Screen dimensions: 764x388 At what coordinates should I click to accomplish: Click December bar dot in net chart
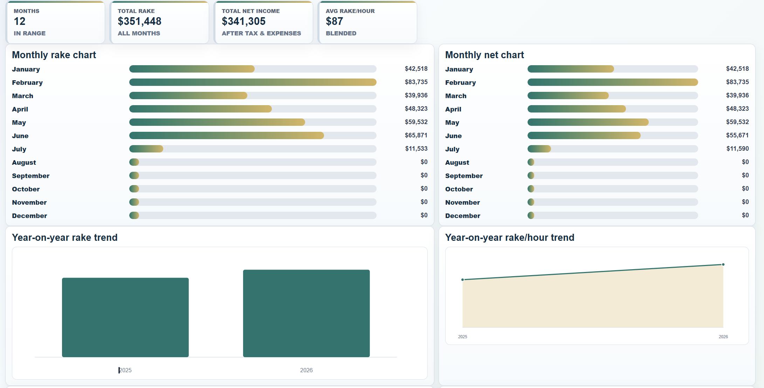click(x=531, y=216)
